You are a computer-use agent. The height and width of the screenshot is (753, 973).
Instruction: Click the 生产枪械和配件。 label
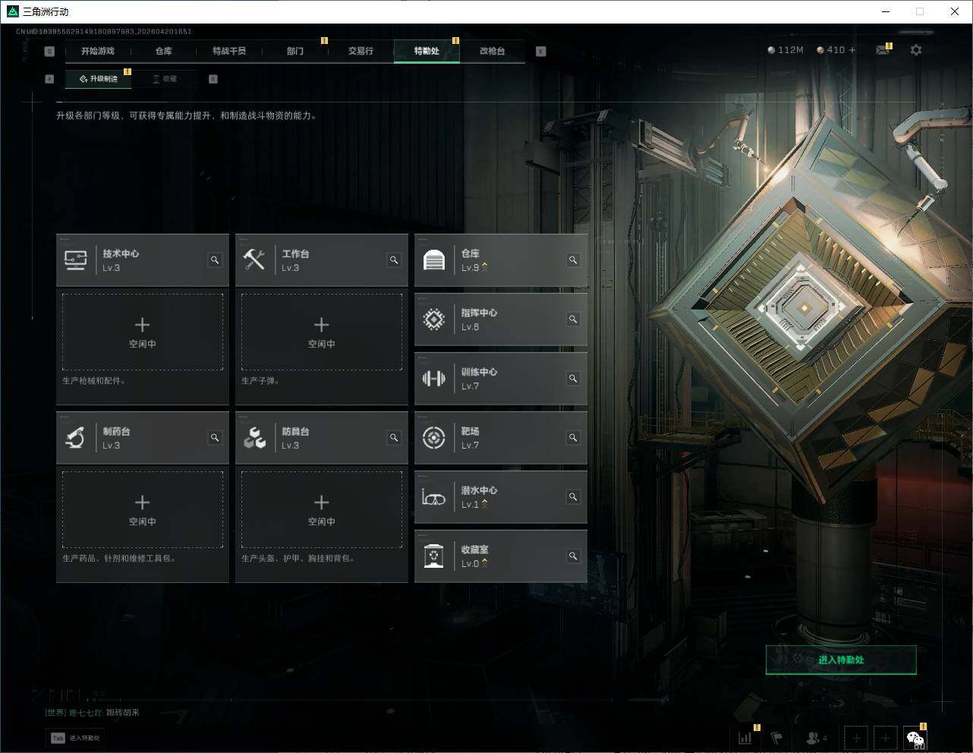point(94,381)
